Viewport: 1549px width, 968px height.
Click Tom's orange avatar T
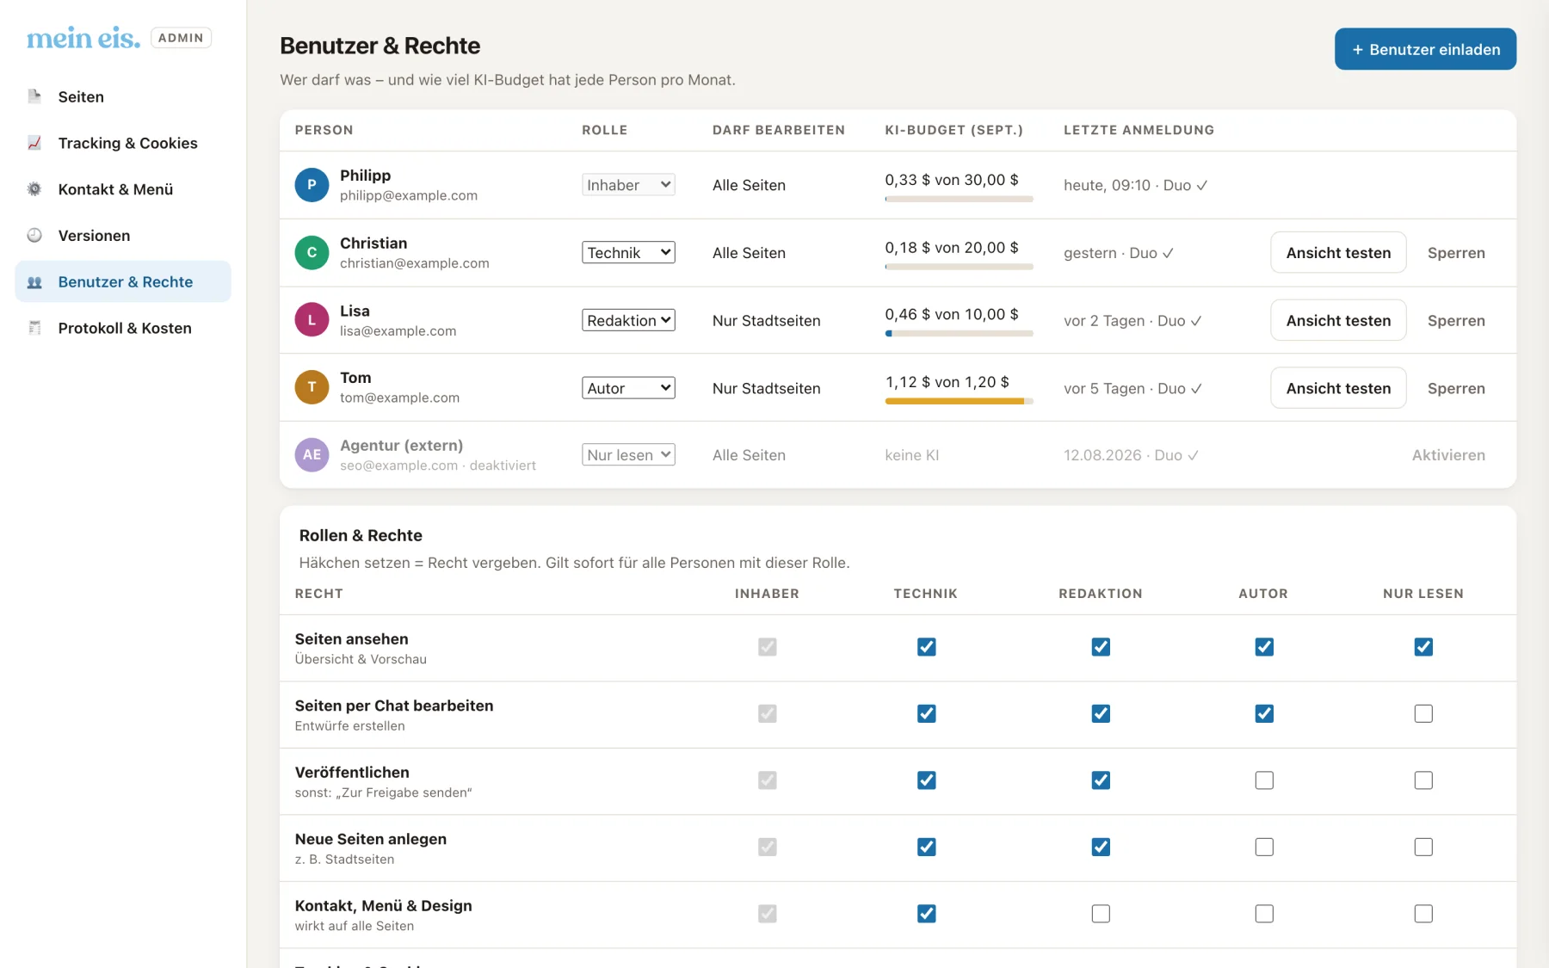(312, 387)
